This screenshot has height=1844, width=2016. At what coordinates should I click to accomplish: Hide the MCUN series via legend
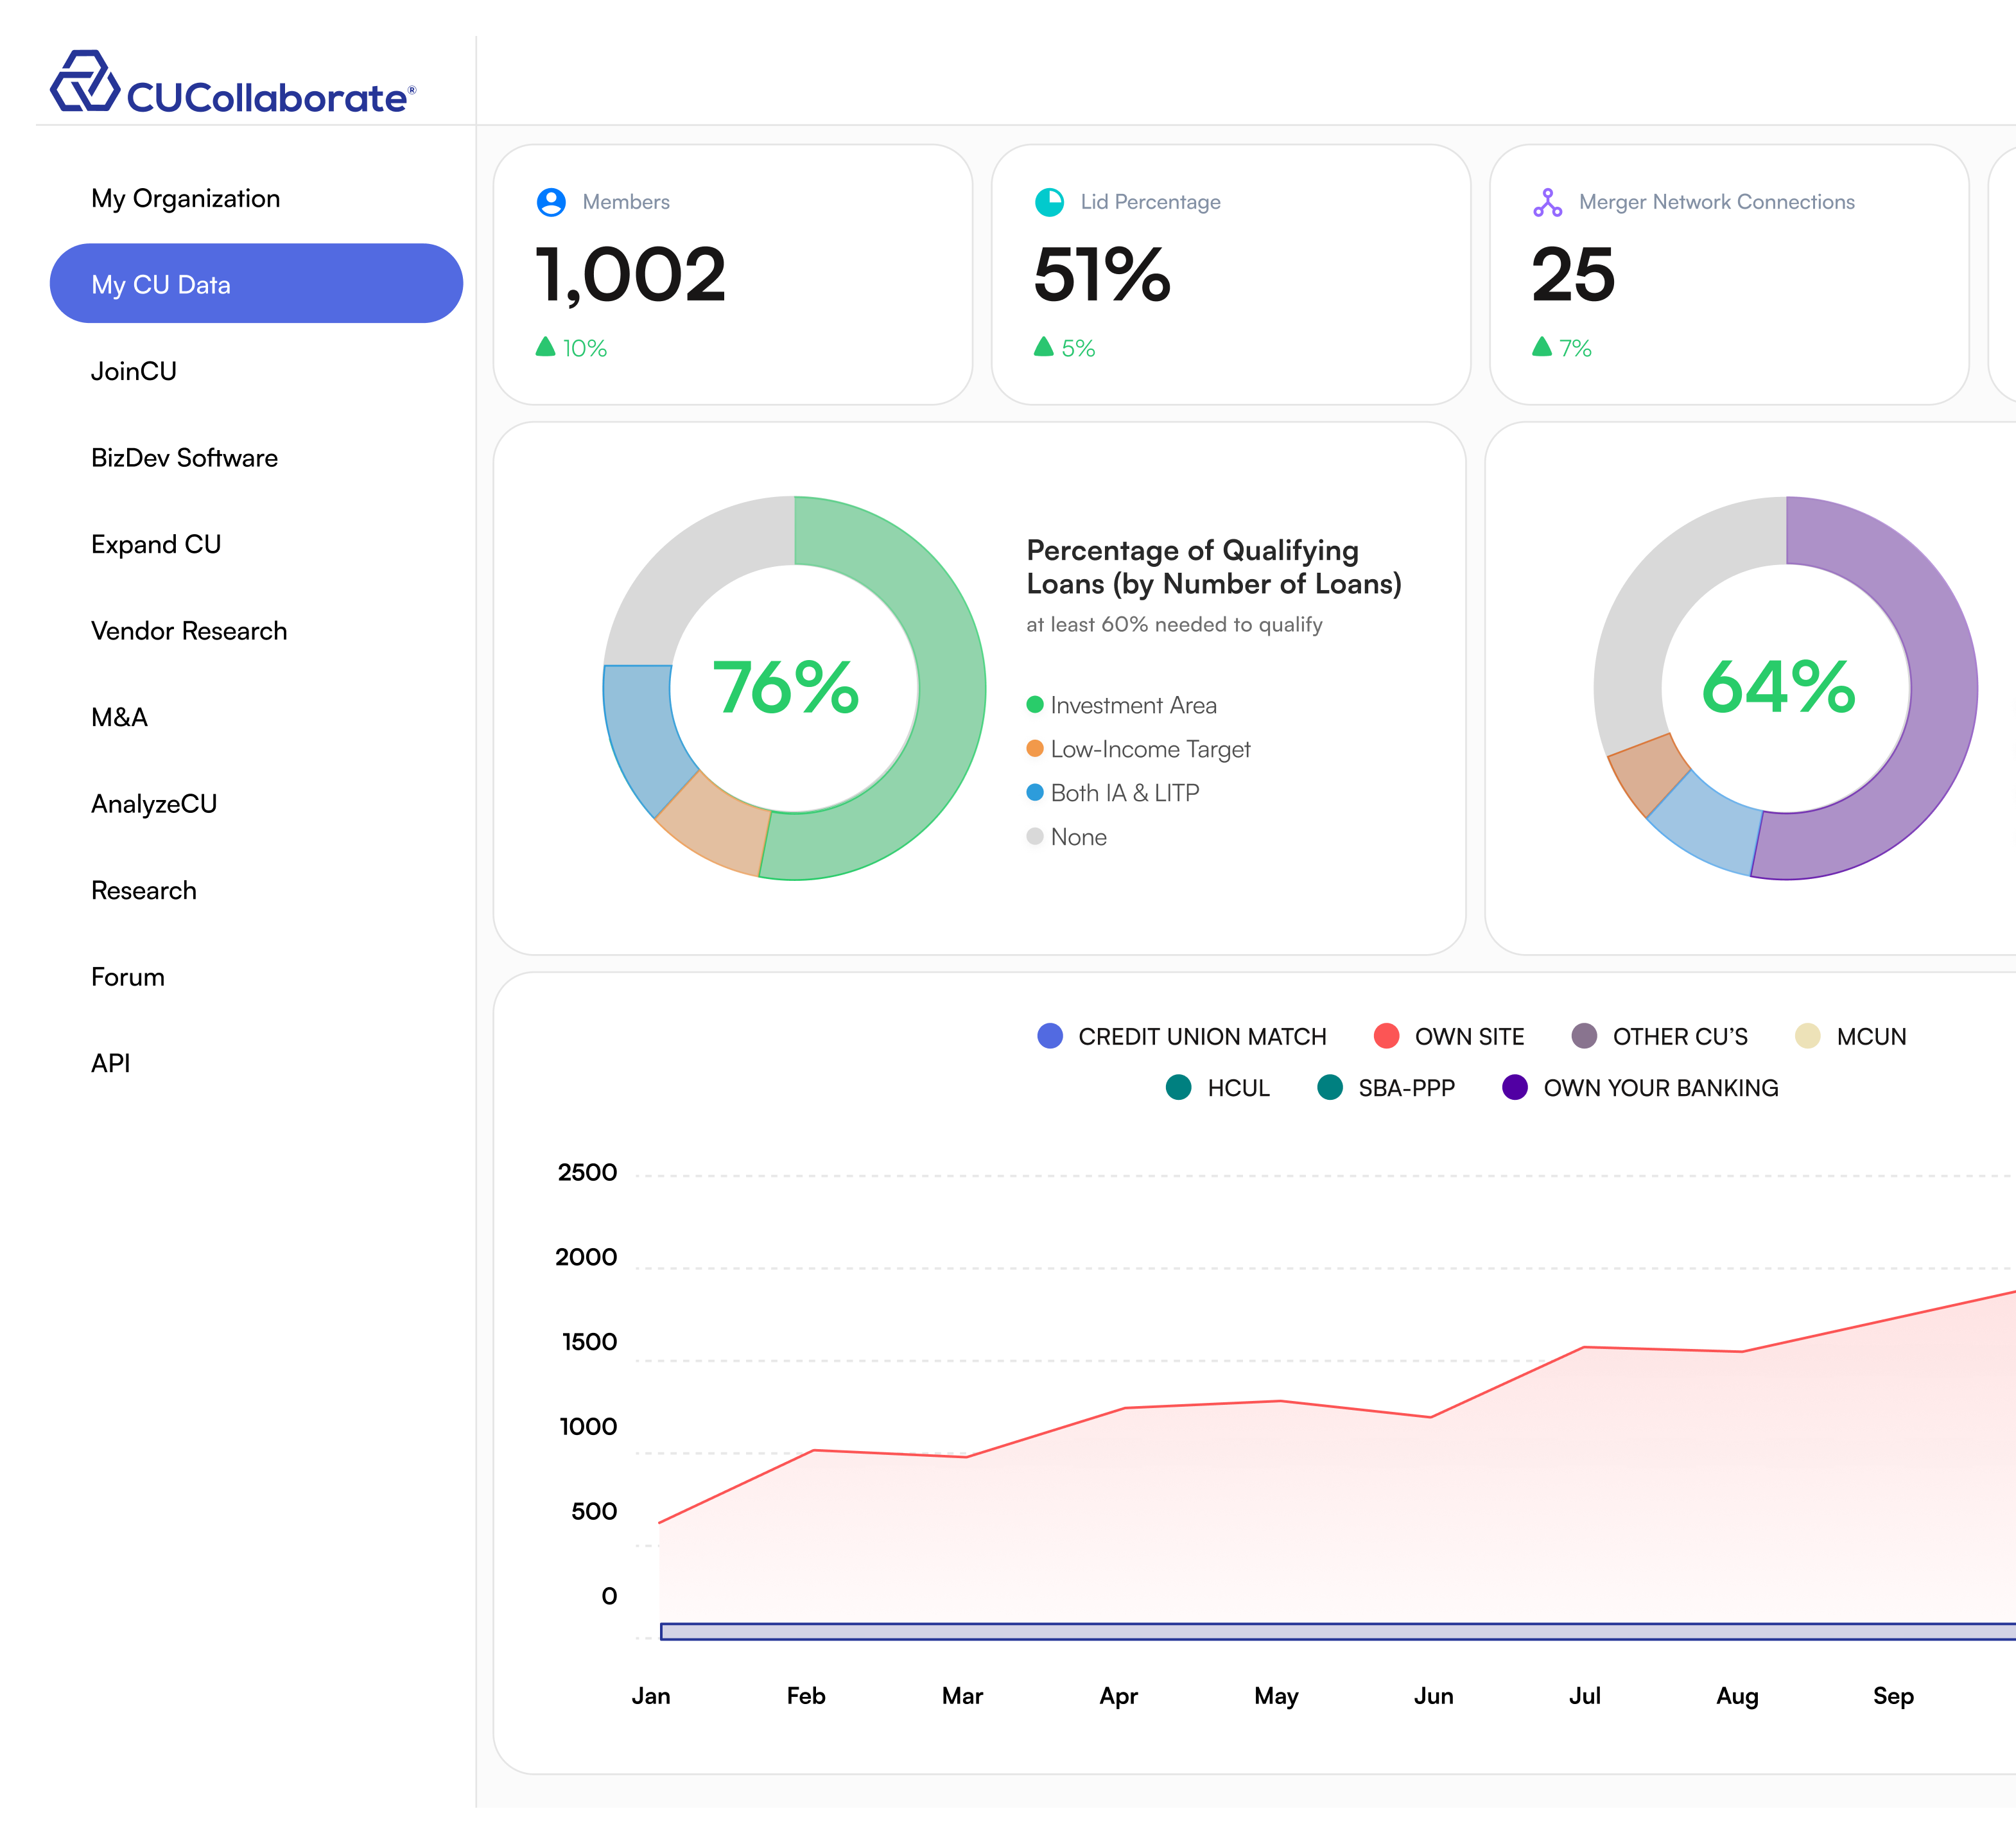click(1807, 1036)
